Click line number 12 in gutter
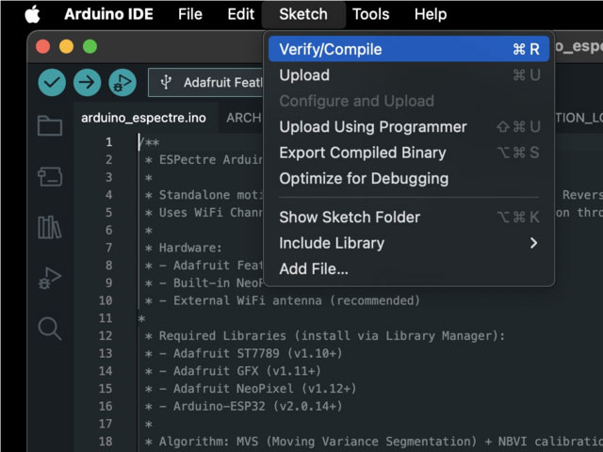This screenshot has height=452, width=603. [x=106, y=335]
